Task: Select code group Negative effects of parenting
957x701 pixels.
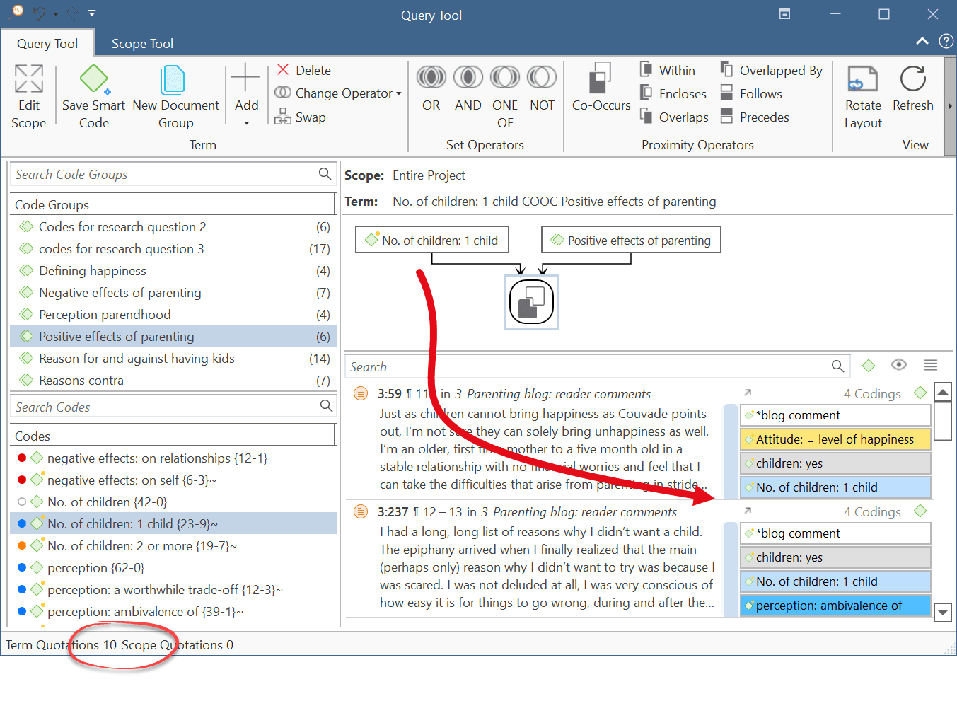Action: pos(173,292)
